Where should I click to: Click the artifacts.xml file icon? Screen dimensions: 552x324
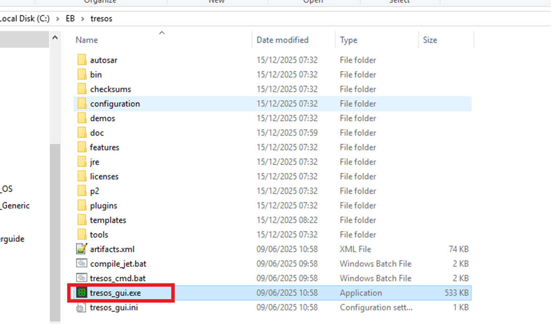(82, 249)
